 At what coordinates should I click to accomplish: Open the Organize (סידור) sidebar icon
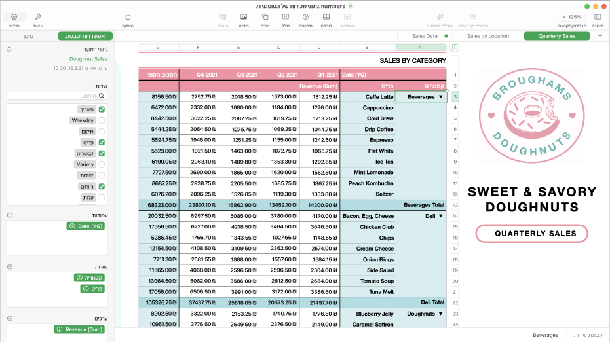click(x=14, y=17)
